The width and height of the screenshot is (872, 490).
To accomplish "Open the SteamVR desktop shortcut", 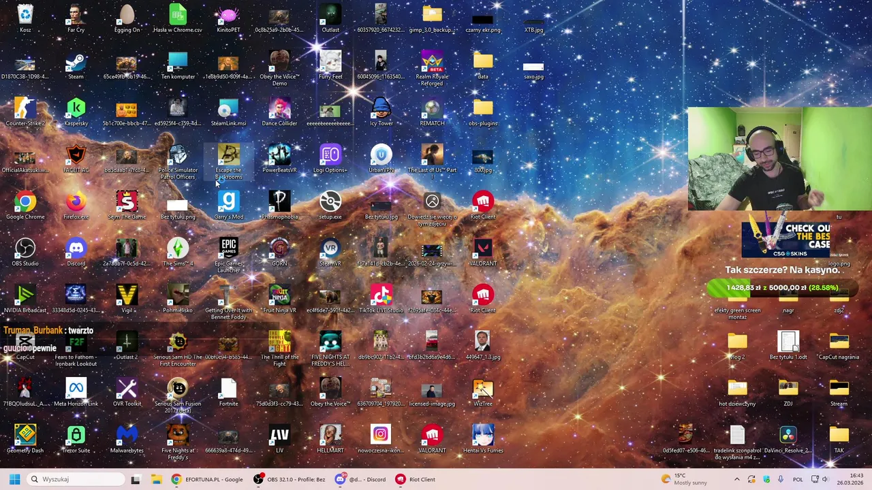I will [330, 253].
